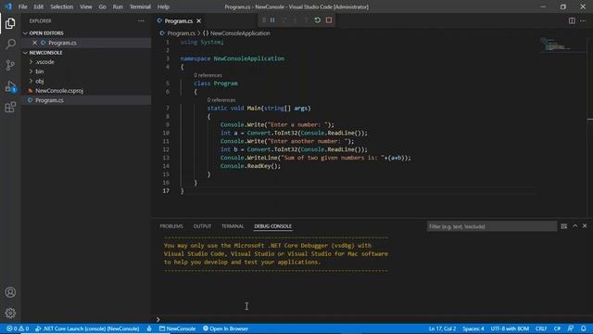Open Explorer Views and More Actions menu

(x=141, y=20)
